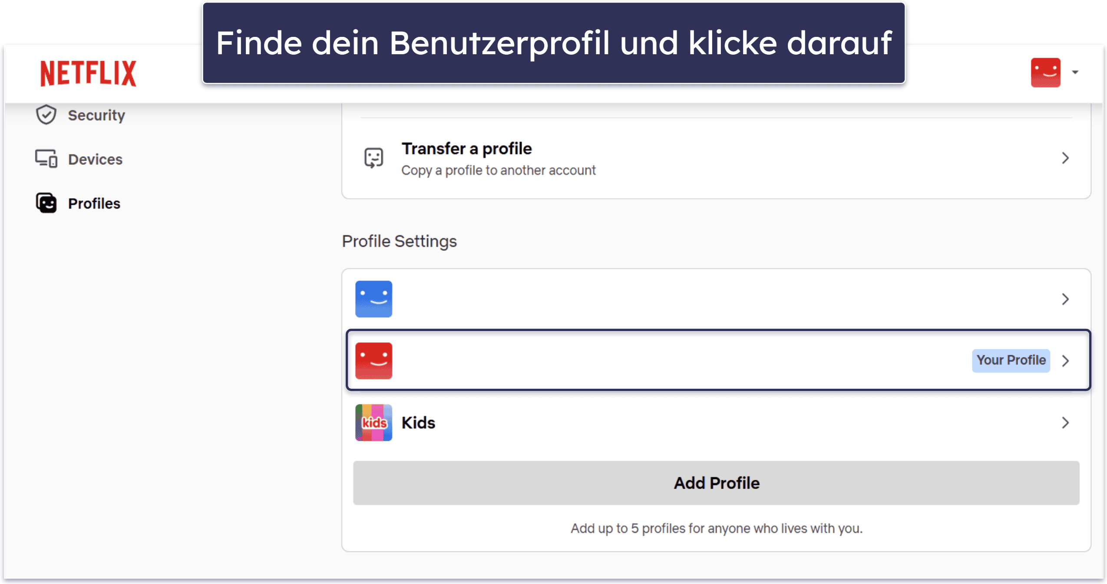
Task: Select the red smiley profile avatar
Action: (373, 361)
